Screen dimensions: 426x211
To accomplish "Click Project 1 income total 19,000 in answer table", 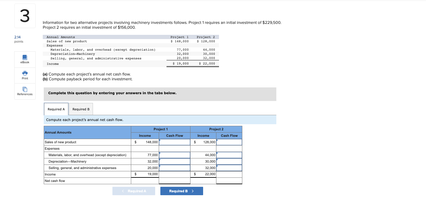I will pos(153,174).
